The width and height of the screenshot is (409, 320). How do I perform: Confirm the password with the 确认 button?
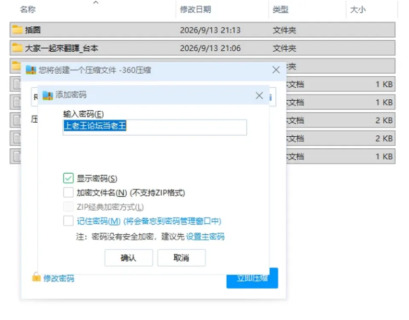[129, 258]
